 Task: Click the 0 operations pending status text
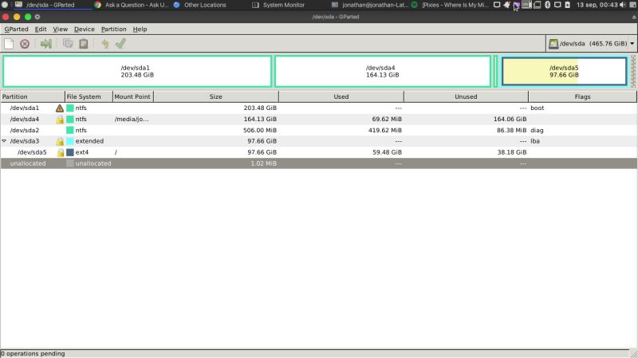click(33, 353)
